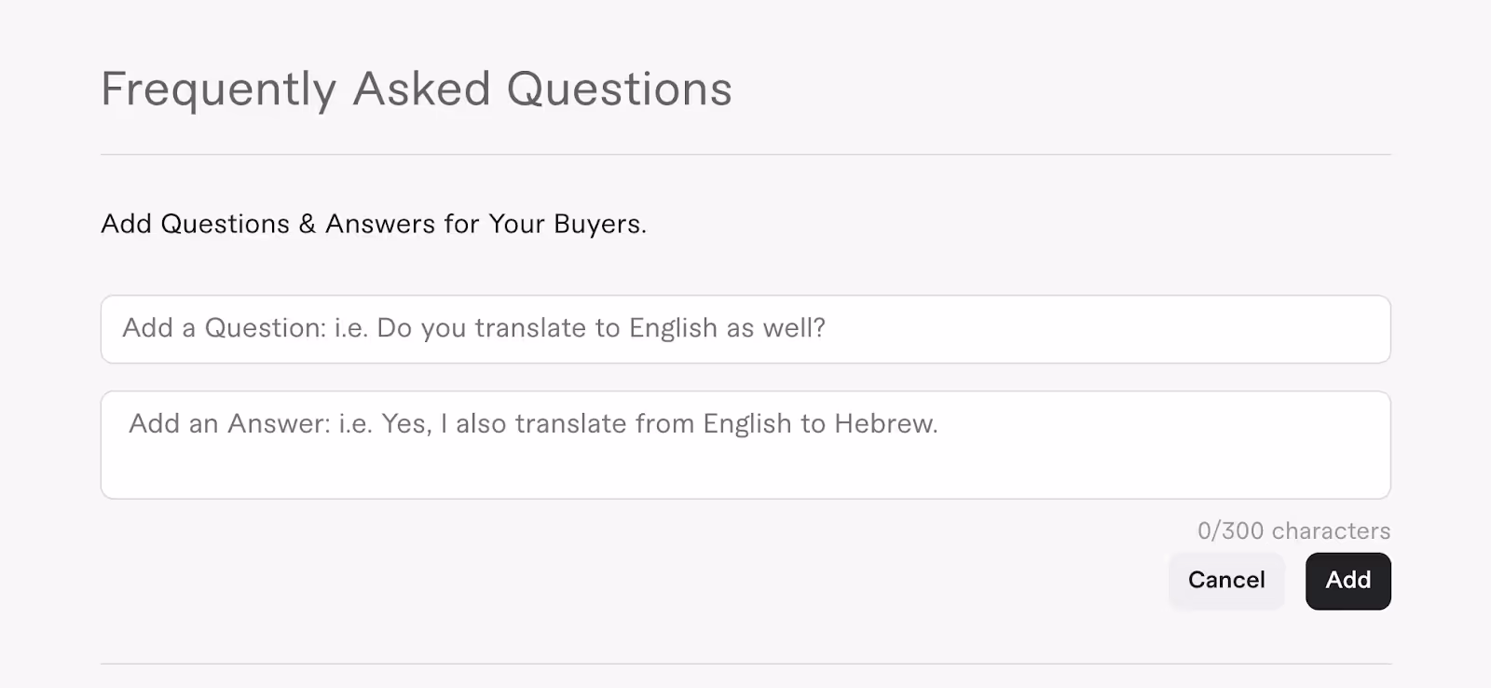Click the Frequently Asked Questions heading

417,89
